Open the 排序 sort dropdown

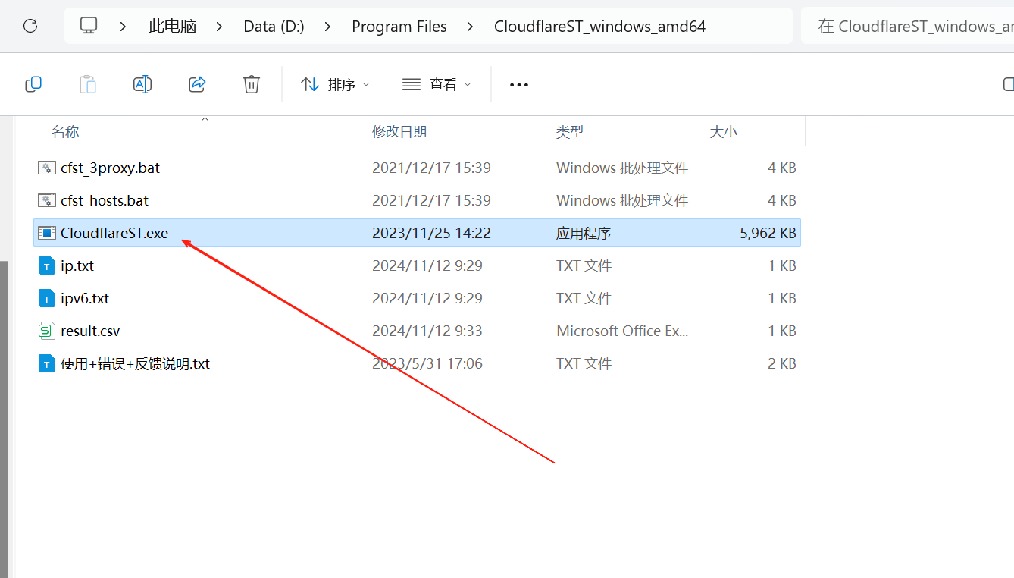tap(335, 85)
